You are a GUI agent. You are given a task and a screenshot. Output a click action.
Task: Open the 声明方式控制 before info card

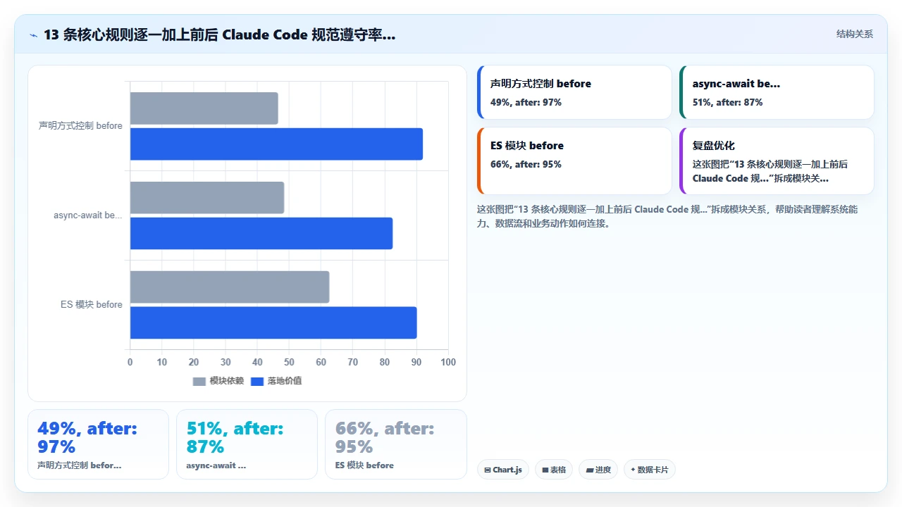[574, 92]
